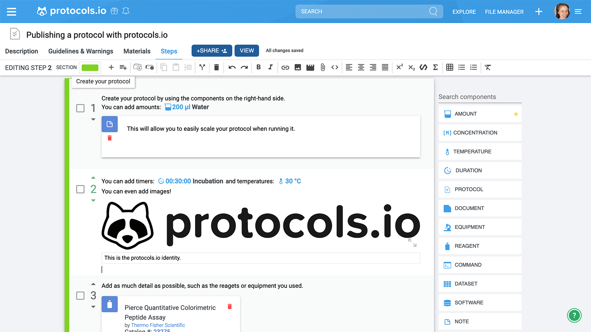The image size is (591, 332).
Task: Apply superscript formatting
Action: pyautogui.click(x=400, y=67)
